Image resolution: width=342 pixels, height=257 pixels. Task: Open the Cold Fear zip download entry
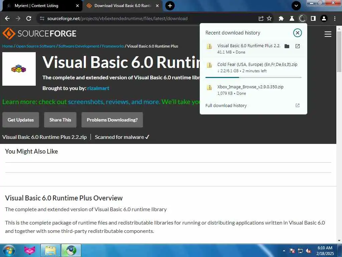(253, 68)
